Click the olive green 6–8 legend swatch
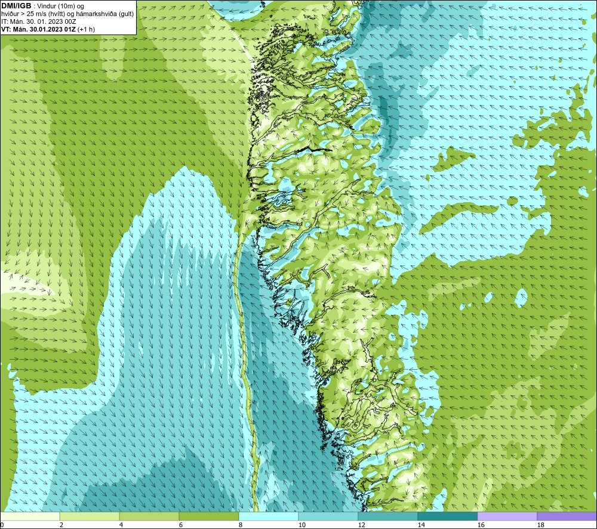 (208, 516)
